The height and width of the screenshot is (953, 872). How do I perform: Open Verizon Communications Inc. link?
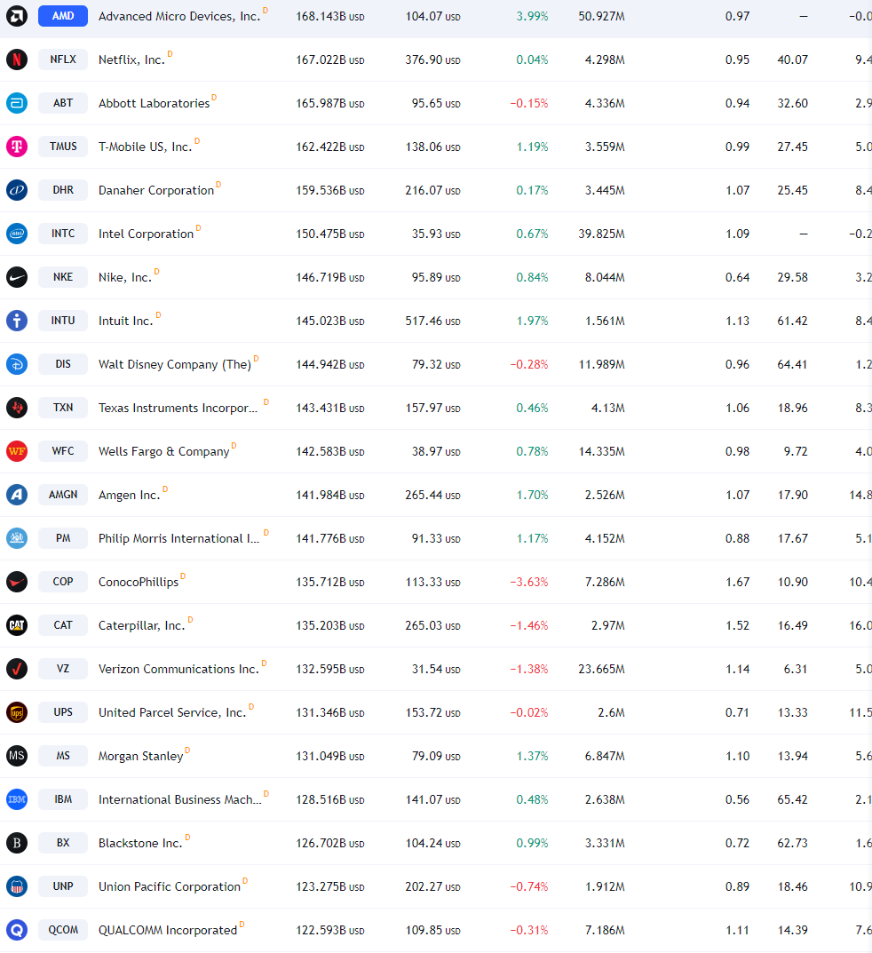pos(178,669)
